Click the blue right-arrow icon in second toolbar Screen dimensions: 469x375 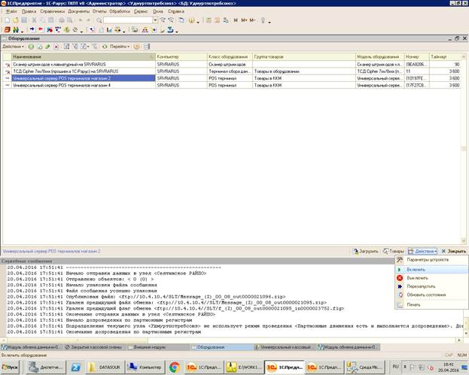[32, 29]
